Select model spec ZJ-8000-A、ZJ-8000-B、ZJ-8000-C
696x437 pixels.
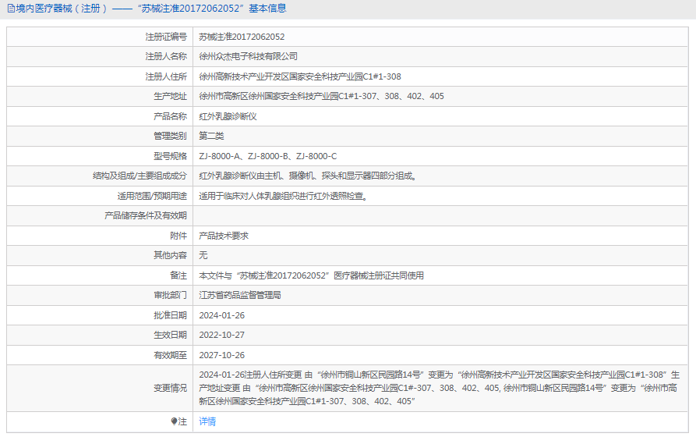(x=267, y=156)
